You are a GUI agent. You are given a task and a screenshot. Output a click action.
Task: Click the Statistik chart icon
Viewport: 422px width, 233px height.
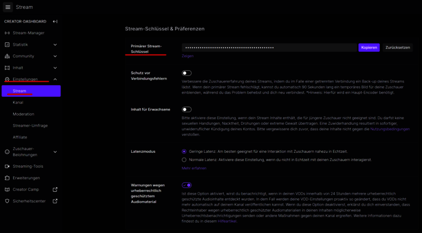tap(7, 45)
